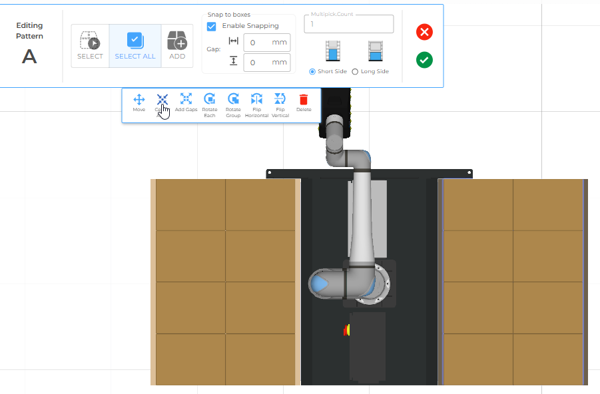Flip selection vertically
Viewport: 600px width, 394px height.
coord(280,105)
